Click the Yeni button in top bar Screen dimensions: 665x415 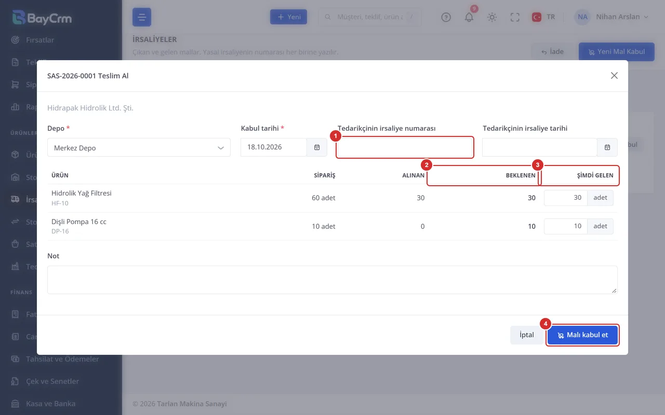pyautogui.click(x=289, y=17)
